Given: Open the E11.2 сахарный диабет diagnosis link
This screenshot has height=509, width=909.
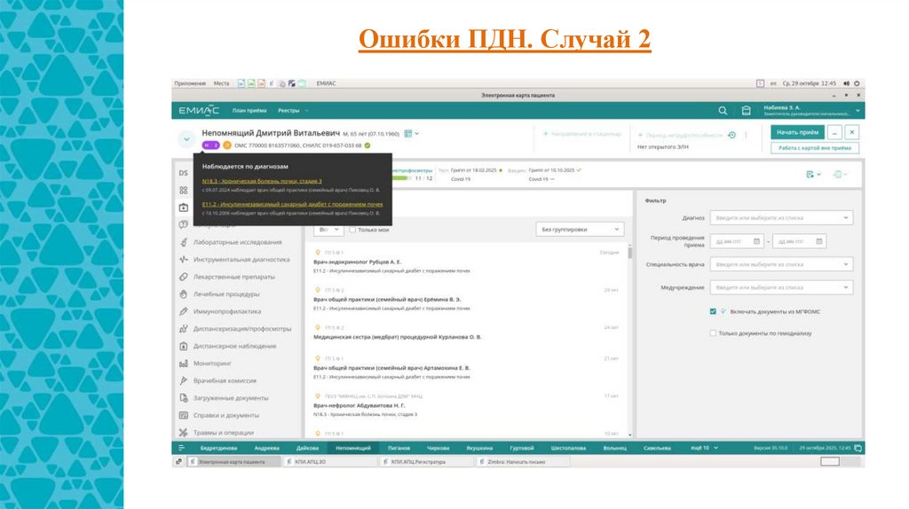Looking at the screenshot, I should 292,204.
